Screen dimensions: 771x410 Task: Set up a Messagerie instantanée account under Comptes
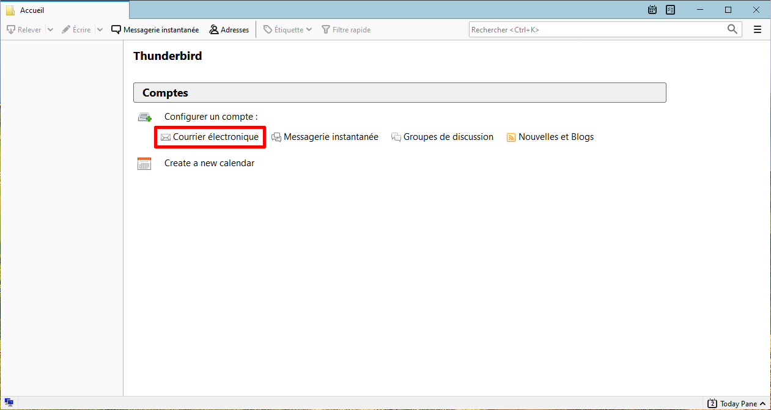[x=325, y=137]
